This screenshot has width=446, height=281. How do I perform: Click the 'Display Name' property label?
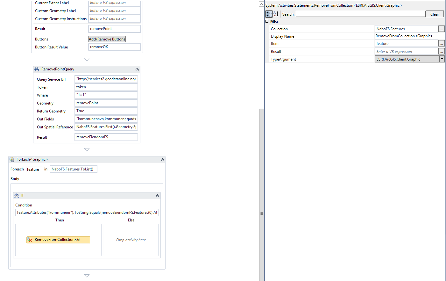tap(282, 36)
